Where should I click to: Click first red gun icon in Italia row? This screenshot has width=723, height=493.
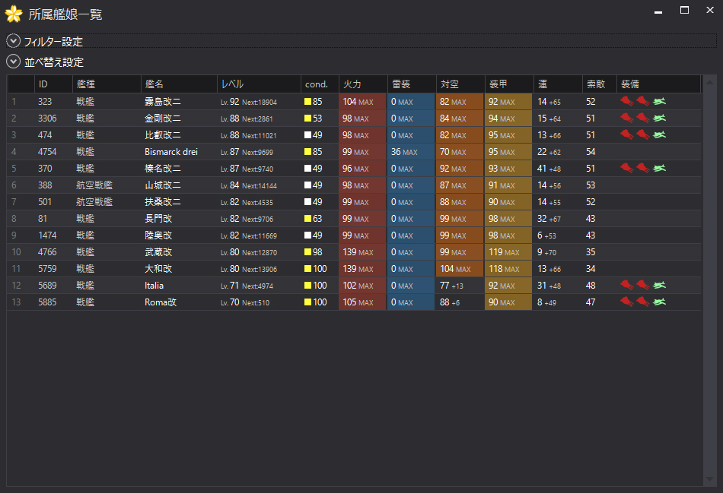coord(626,285)
